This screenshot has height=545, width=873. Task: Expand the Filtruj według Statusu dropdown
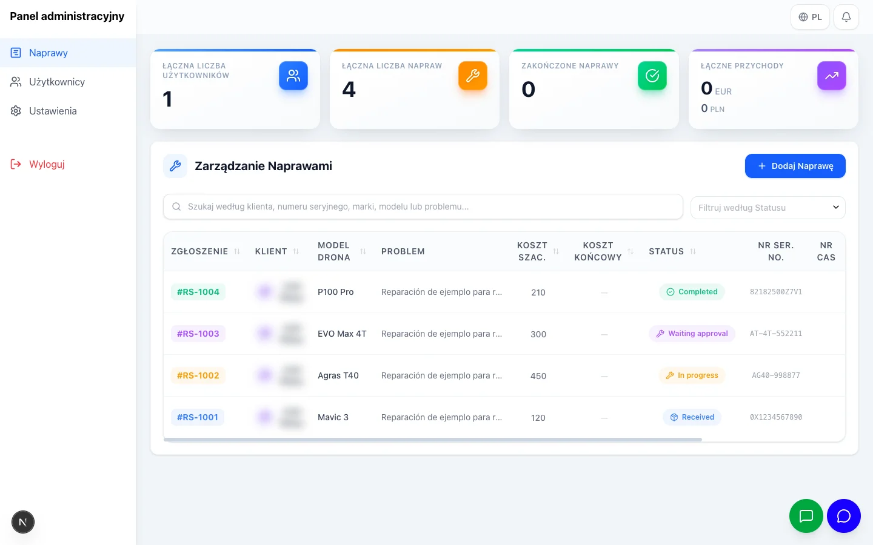768,208
